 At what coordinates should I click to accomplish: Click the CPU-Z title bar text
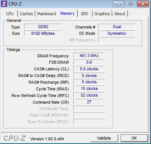coord(15,4)
